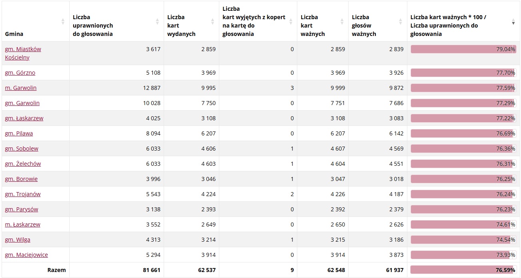Select gm. Garwolin link
Viewport: 521px width, 278px height.
[22, 103]
